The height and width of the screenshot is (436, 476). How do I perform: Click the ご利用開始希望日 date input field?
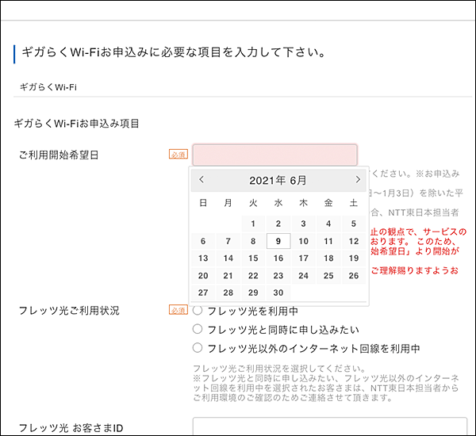tap(274, 155)
